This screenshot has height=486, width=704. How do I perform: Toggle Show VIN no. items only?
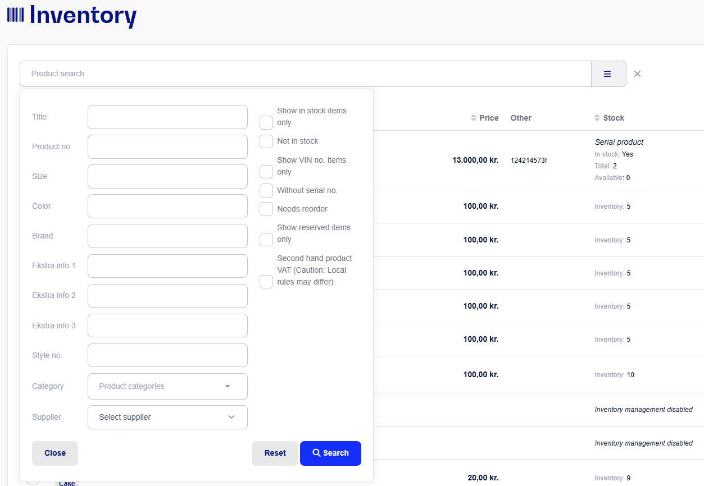click(x=266, y=172)
